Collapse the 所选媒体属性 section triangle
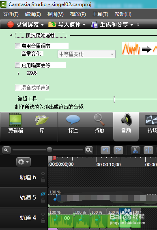Screen dimensions: 157x230 click(x=11, y=35)
